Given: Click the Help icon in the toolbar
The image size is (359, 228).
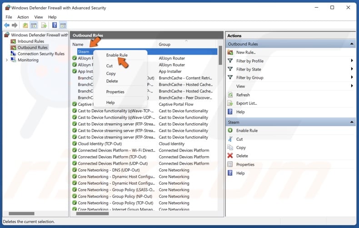Looking at the screenshot, I should point(55,25).
